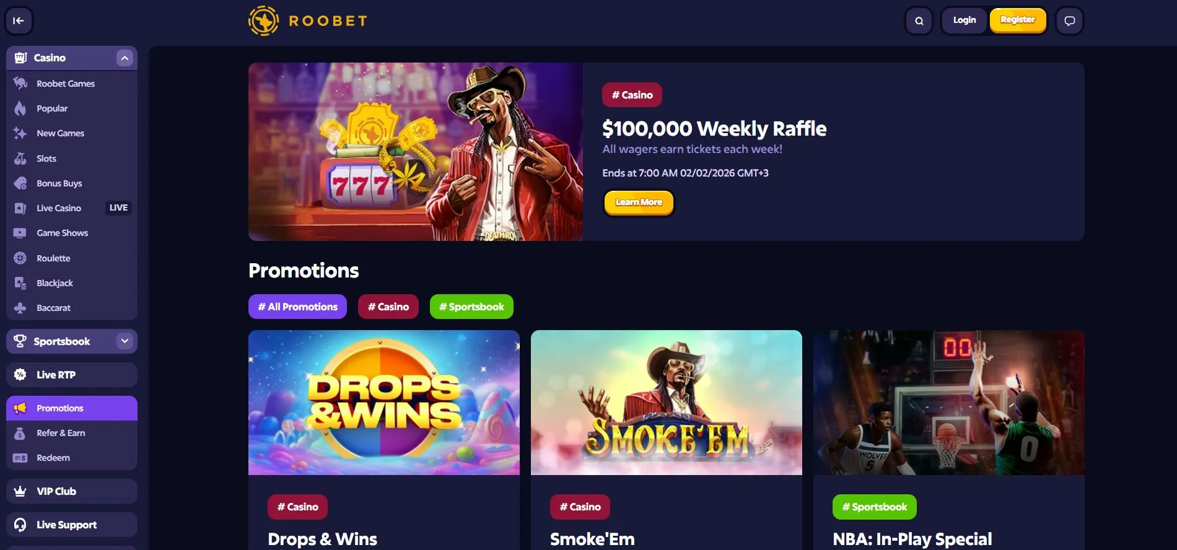Image resolution: width=1177 pixels, height=550 pixels.
Task: Filter by # All Promotions tag
Action: click(298, 307)
